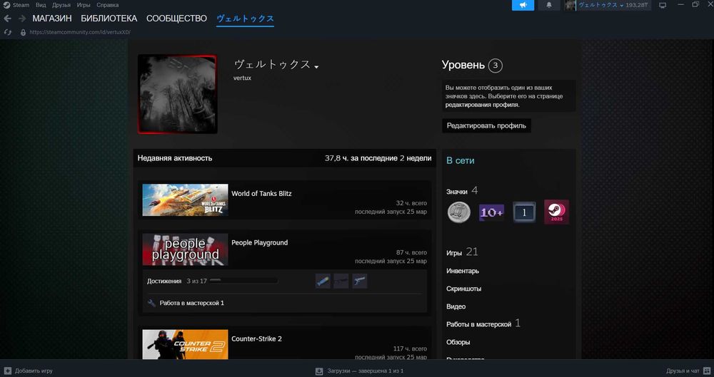The height and width of the screenshot is (377, 714).
Task: Click the downloads tray icon in status bar
Action: (319, 371)
